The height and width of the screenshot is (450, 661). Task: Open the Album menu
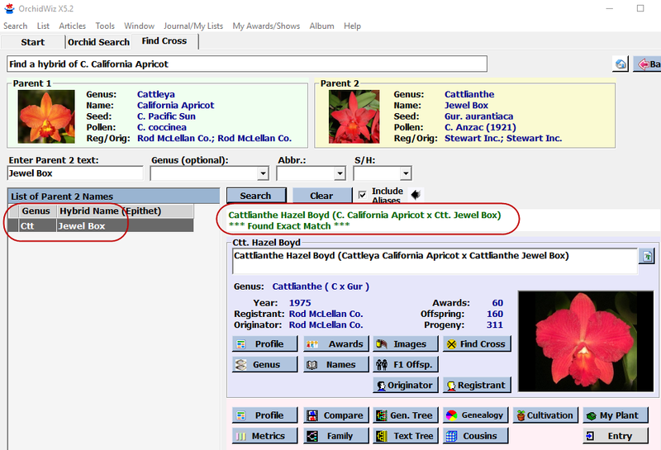[321, 26]
